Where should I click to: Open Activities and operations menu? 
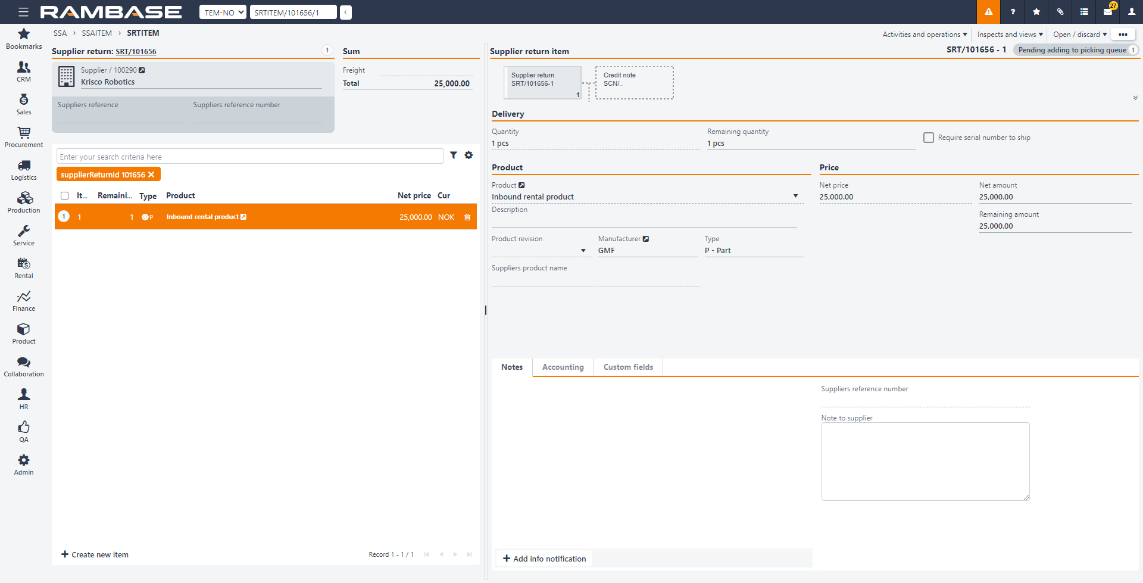(925, 35)
